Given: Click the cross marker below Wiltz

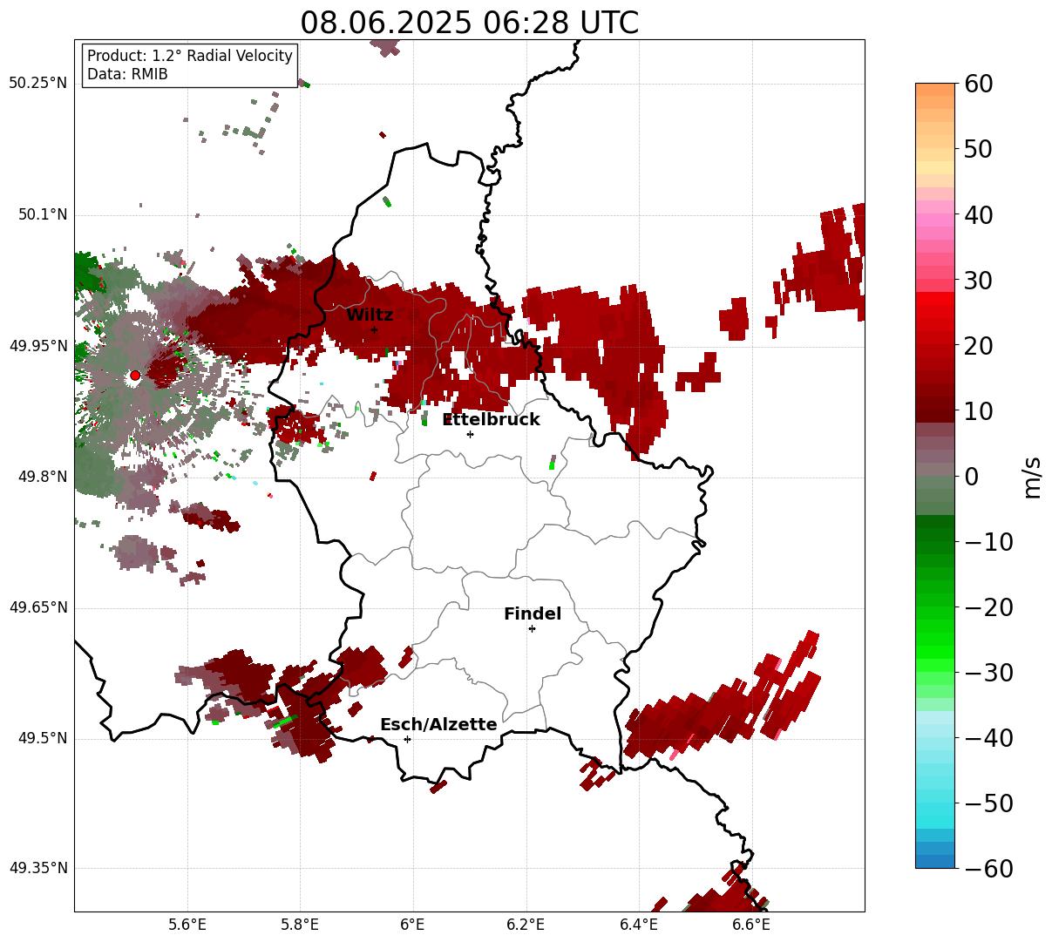Looking at the screenshot, I should coord(374,329).
